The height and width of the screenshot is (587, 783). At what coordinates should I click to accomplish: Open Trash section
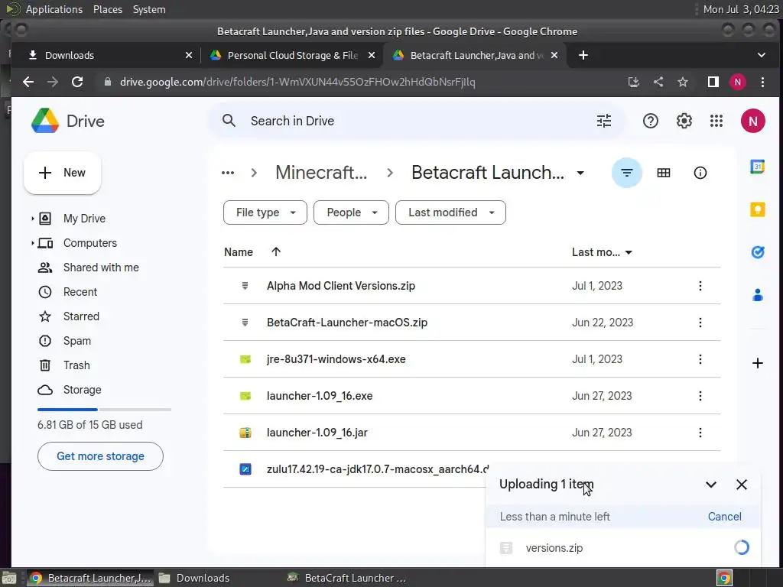pyautogui.click(x=76, y=365)
